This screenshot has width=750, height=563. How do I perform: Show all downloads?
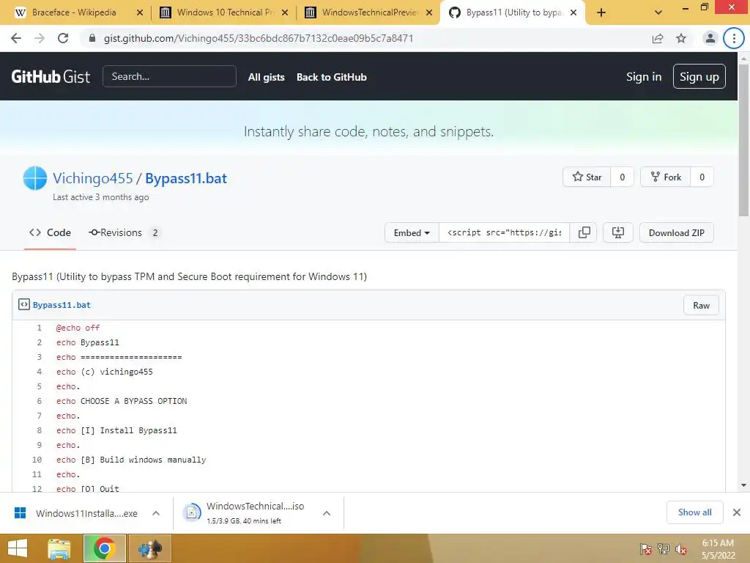coord(694,512)
